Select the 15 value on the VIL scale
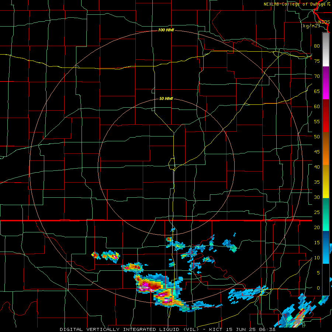Screen dimensions: 332x332 pyautogui.click(x=317, y=243)
